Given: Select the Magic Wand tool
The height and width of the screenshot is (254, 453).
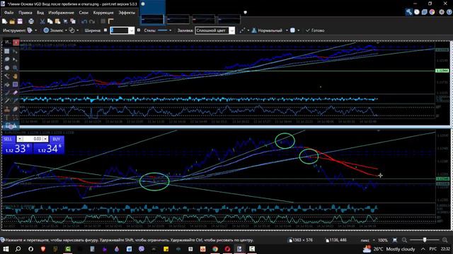Looking at the screenshot, I should pos(7,76).
